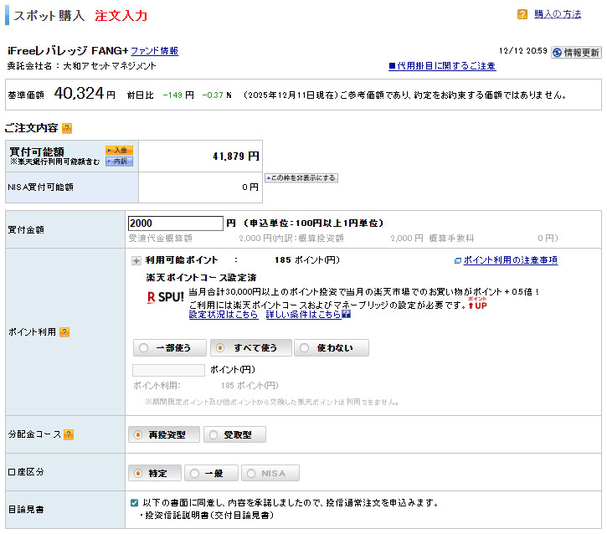This screenshot has width=607, height=534.
Task: Click the orange 入金 deposit button
Action: click(x=119, y=151)
